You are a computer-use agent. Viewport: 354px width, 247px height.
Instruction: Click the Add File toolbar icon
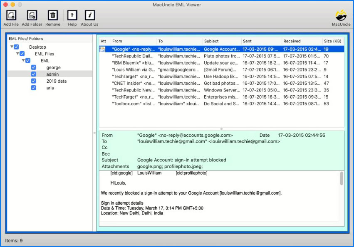tap(11, 16)
